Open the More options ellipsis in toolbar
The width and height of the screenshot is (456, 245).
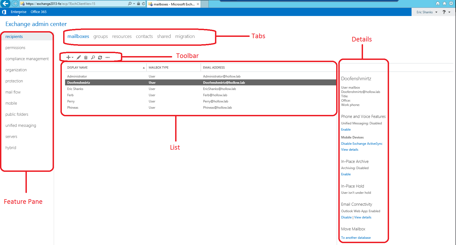[x=108, y=57]
